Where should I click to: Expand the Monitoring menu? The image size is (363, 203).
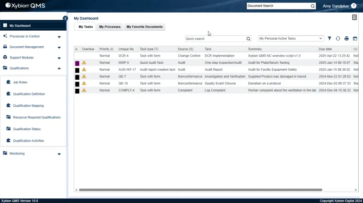[x=59, y=154]
